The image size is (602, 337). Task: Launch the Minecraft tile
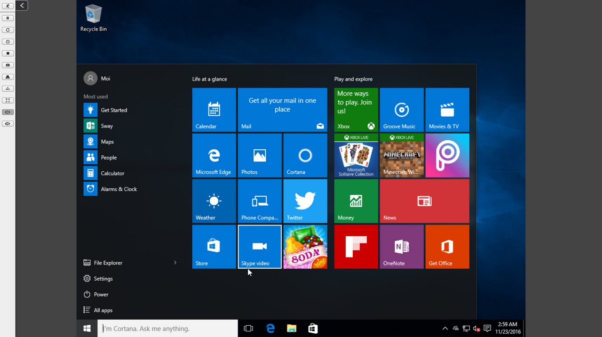[402, 155]
